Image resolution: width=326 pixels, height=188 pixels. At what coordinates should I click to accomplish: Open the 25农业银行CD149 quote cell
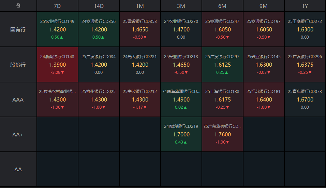coord(57,29)
